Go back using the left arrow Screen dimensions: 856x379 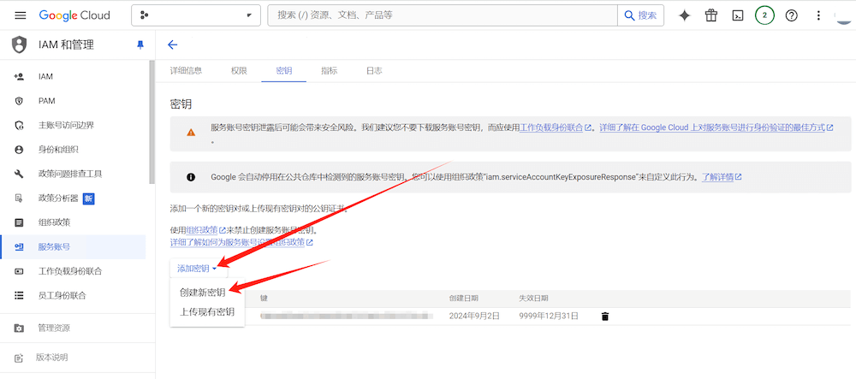pos(173,45)
